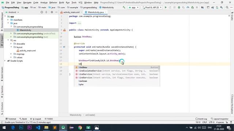
Task: Toggle tool window bars icon in status bar
Action: (x=2, y=122)
